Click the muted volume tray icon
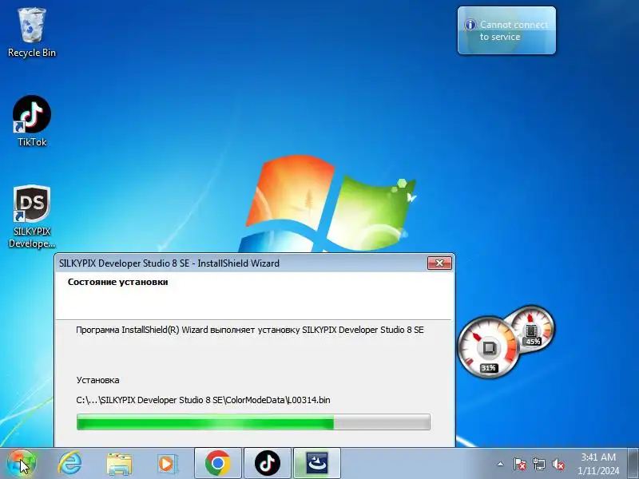 558,464
